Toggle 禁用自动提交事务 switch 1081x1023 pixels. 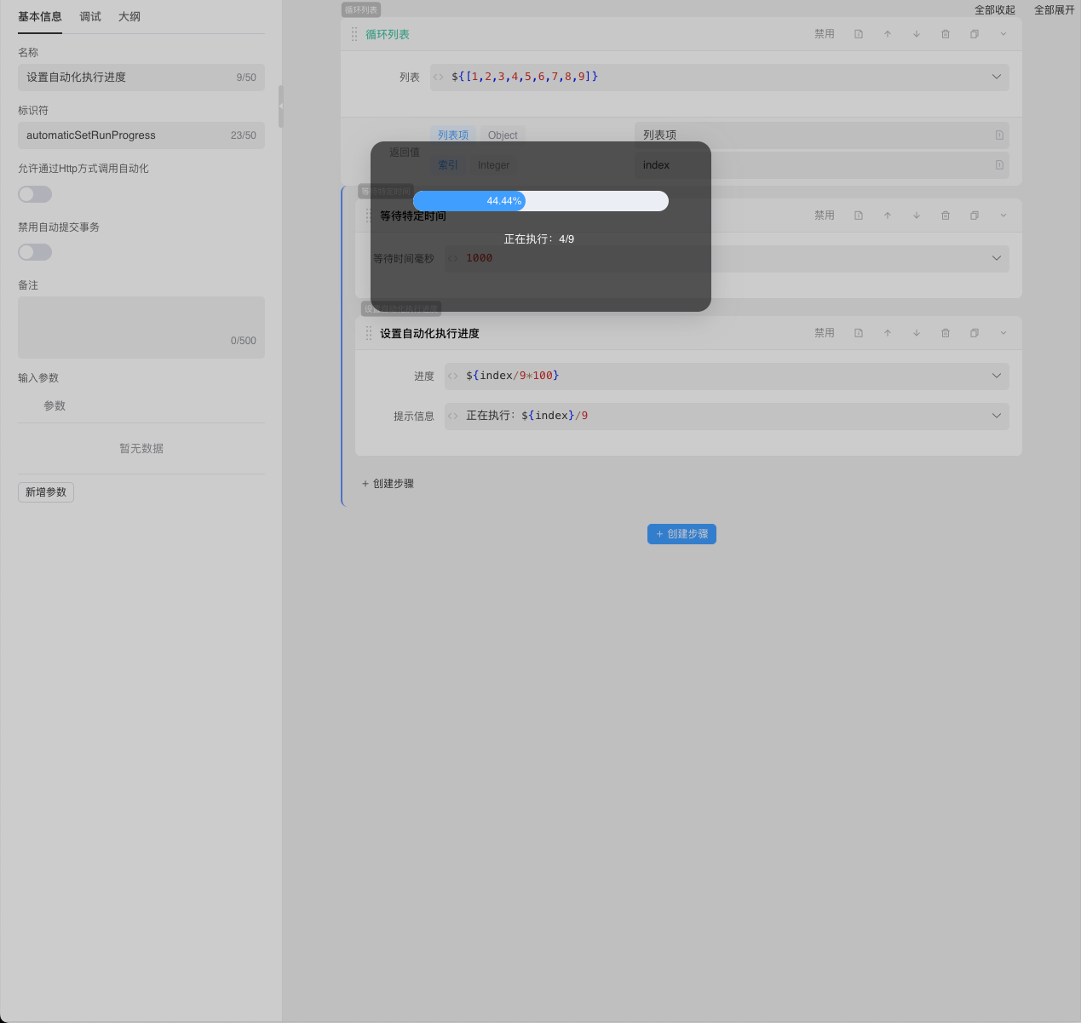tap(35, 252)
